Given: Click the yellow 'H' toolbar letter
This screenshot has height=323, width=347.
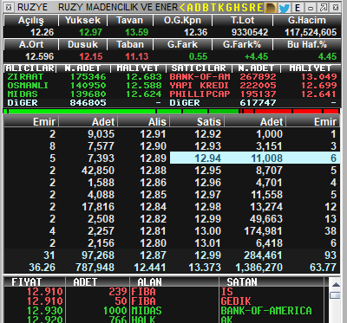Looking at the screenshot, I should coord(237,8).
